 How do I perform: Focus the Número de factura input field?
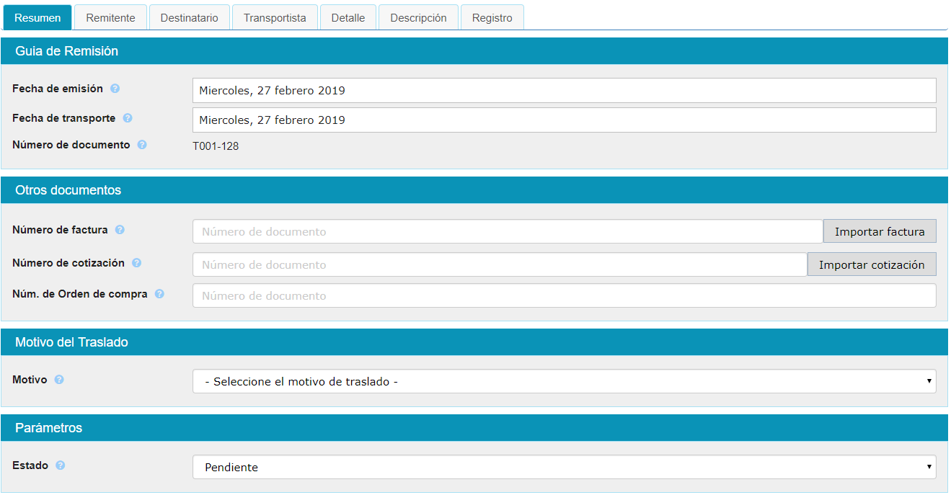point(507,232)
